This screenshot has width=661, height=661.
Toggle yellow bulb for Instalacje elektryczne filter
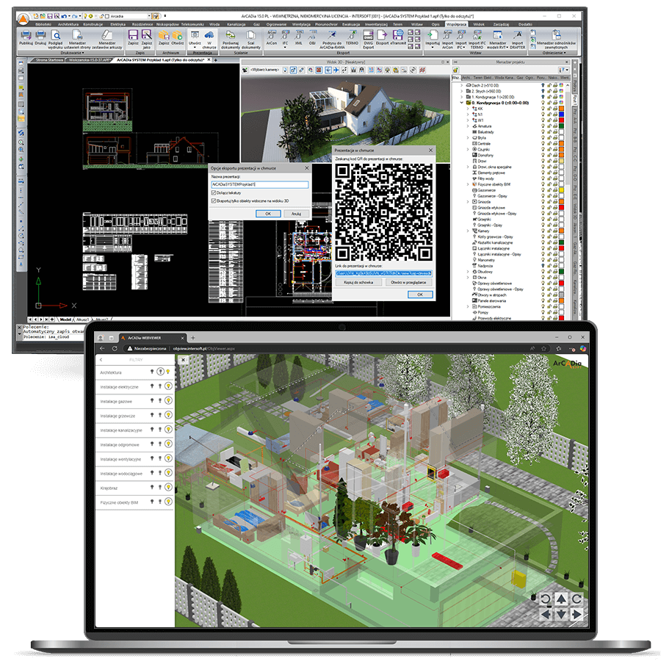(x=168, y=386)
